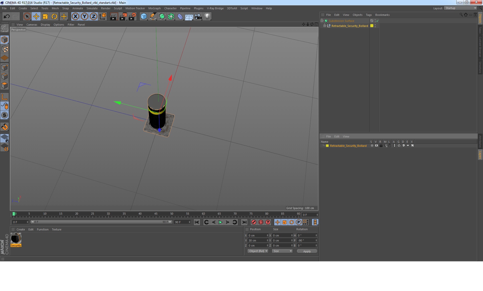
Task: Open spline pen tool icon
Action: pyautogui.click(x=153, y=17)
